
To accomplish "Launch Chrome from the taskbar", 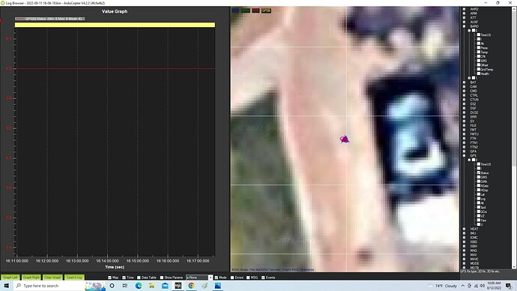I will click(191, 286).
